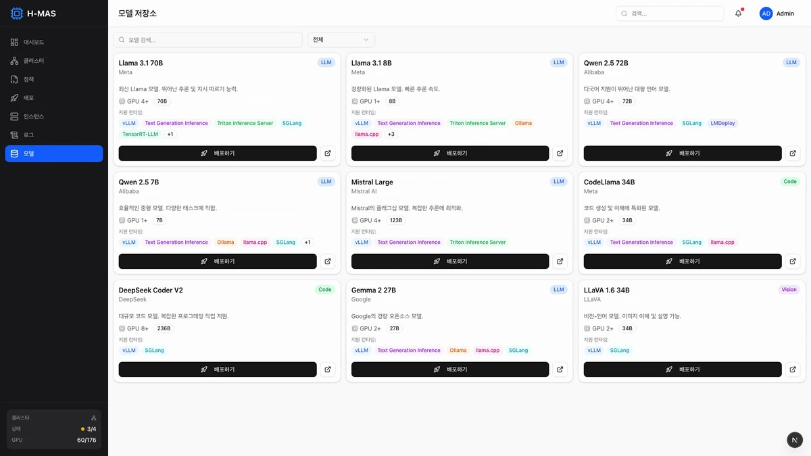Click the H-MAS chip logo icon
This screenshot has width=811, height=456.
16,14
